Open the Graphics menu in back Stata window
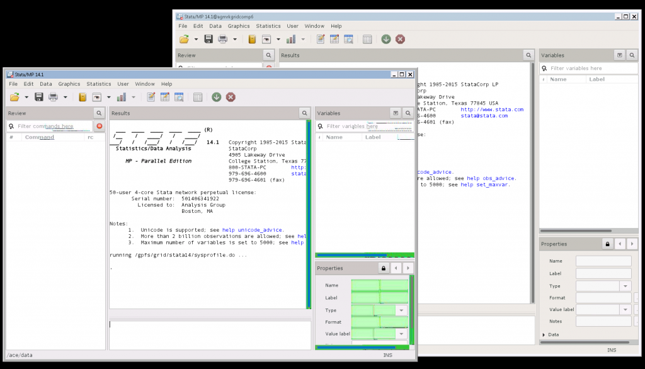Screen dimensions: 645x369 pos(239,26)
